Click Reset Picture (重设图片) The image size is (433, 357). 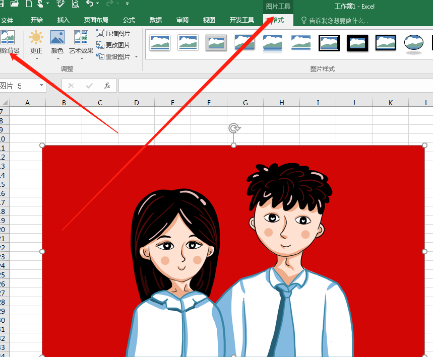tap(113, 56)
